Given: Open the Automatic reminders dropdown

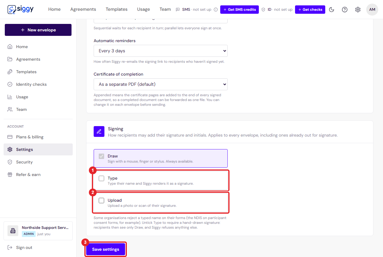Looking at the screenshot, I should coord(161,51).
